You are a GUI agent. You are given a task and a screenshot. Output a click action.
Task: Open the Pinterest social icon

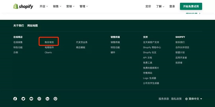coord(55,99)
